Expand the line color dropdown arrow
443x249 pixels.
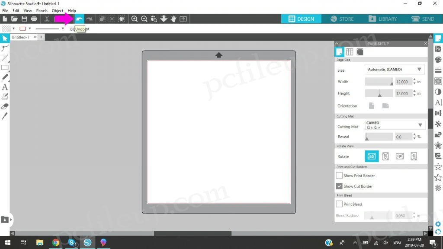[30, 29]
